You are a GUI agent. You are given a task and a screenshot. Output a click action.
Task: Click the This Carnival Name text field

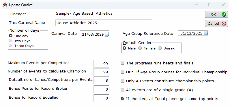click(x=104, y=23)
